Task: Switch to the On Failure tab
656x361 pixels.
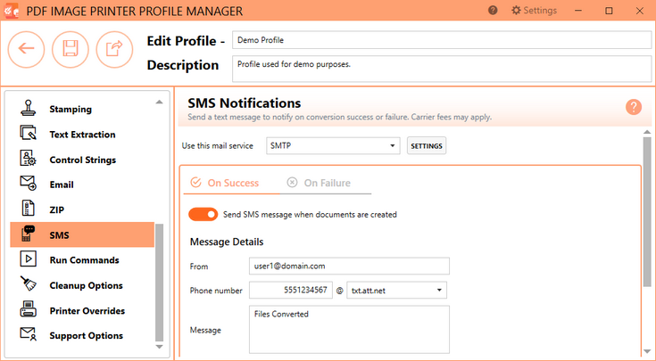Action: 326,183
